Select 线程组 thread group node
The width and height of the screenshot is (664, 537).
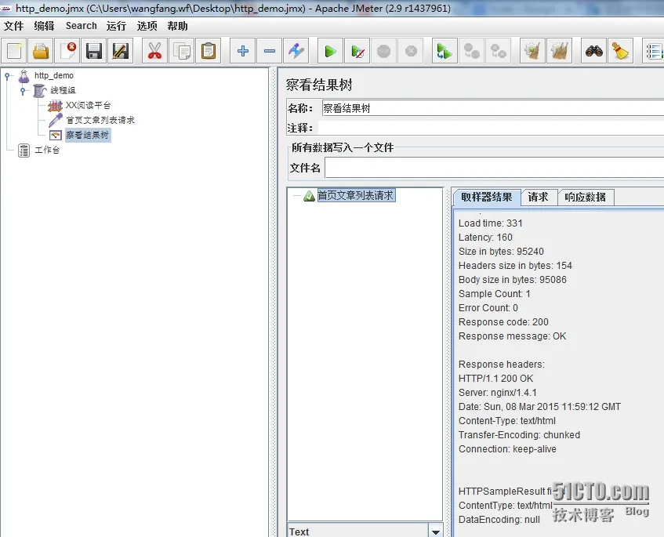(x=63, y=90)
